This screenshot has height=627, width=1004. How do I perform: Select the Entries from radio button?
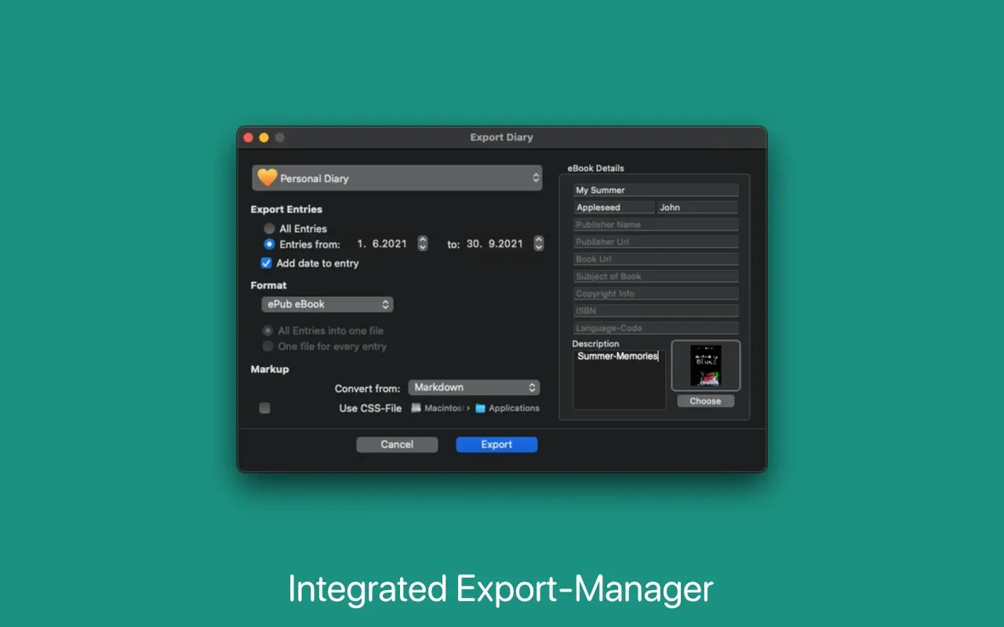point(269,245)
